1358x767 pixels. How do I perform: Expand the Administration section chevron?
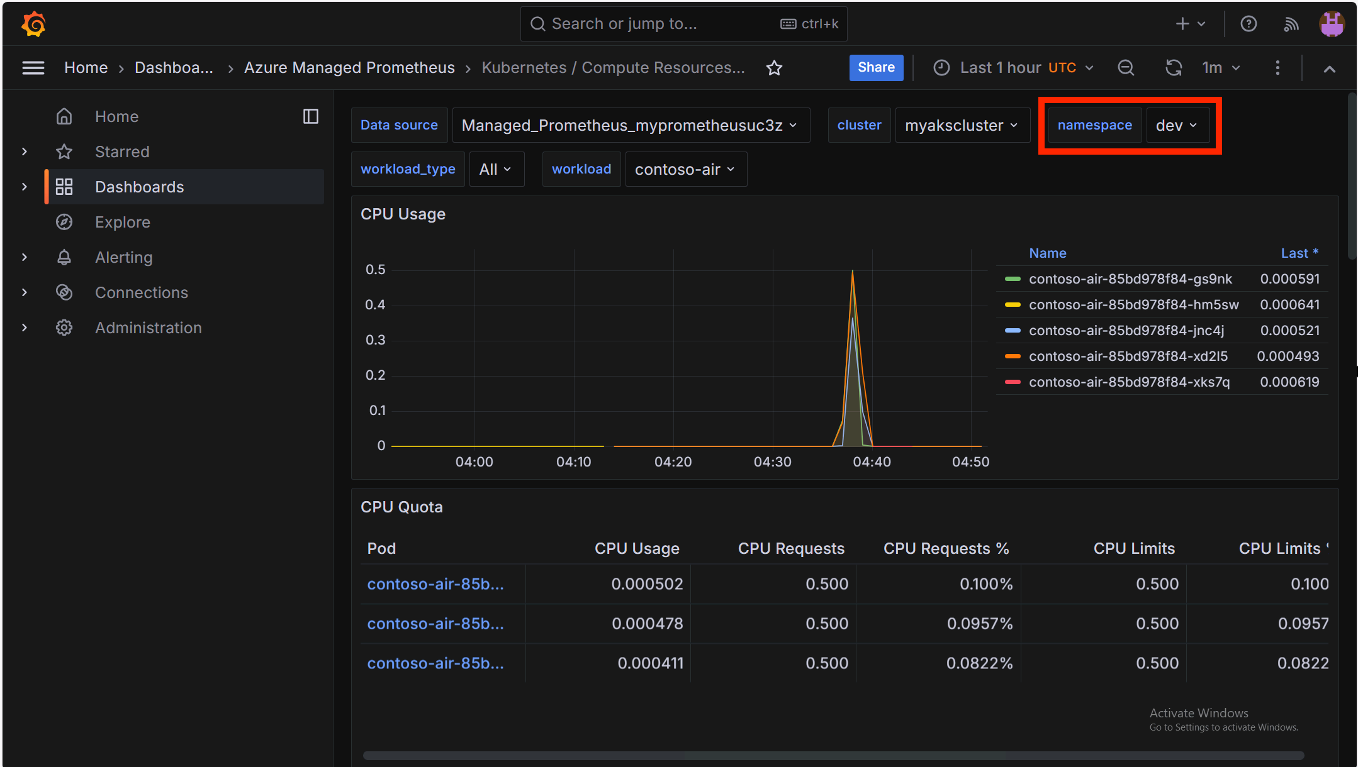pyautogui.click(x=25, y=328)
